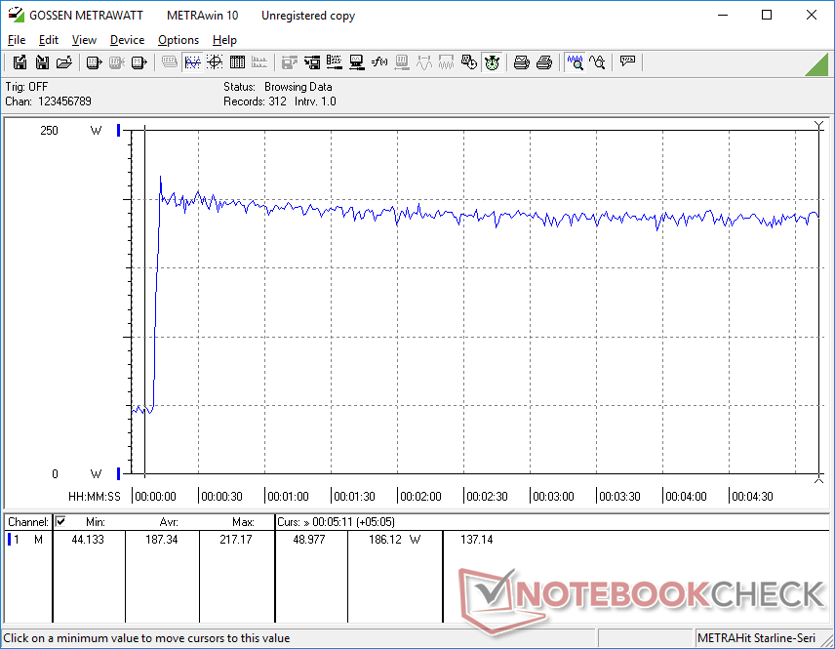The image size is (835, 649).
Task: Click the save-export floppy disk icon
Action: point(20,62)
